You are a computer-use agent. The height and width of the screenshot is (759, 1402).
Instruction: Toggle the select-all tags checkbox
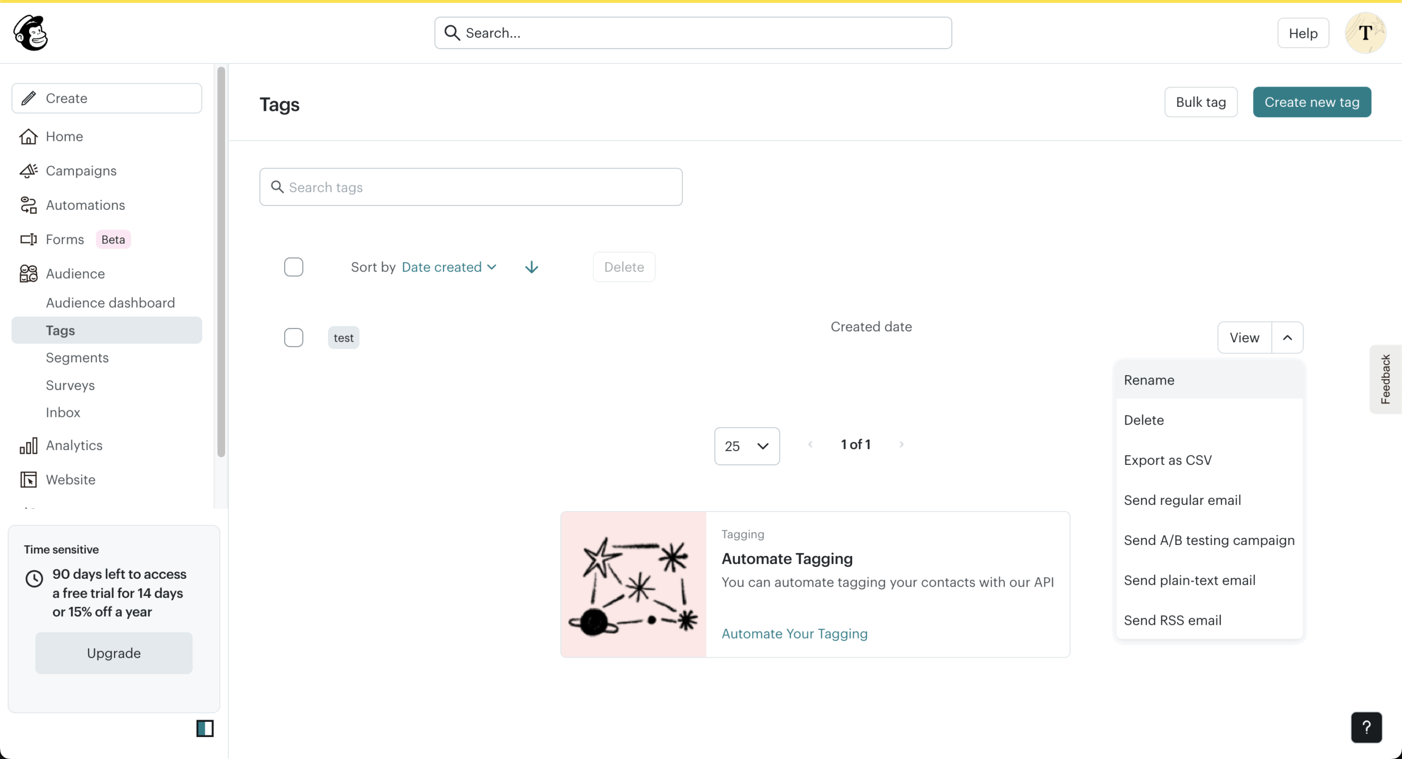pos(294,267)
